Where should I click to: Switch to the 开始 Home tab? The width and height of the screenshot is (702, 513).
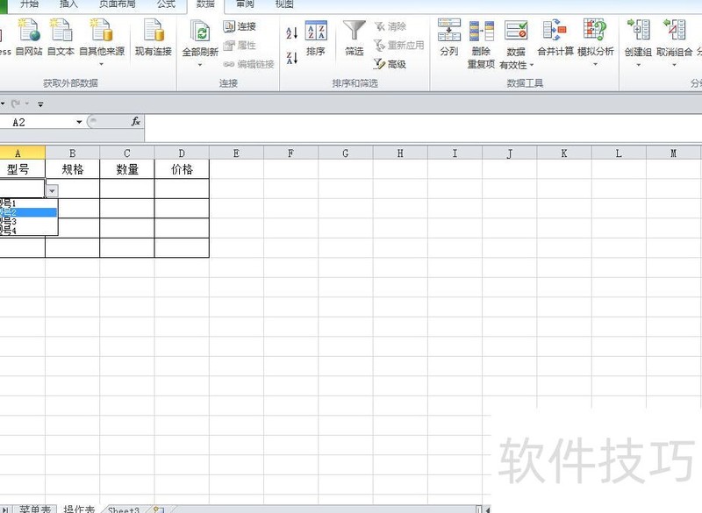29,4
